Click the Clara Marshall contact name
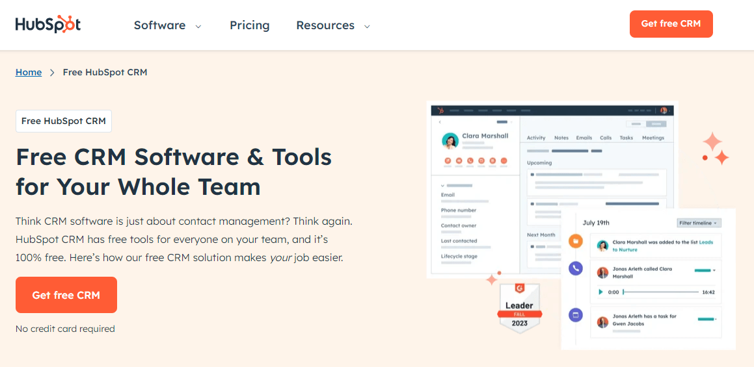 (485, 136)
